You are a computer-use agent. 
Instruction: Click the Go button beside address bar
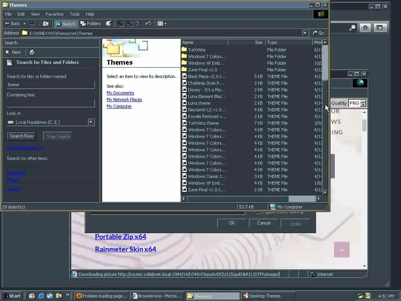(x=318, y=33)
